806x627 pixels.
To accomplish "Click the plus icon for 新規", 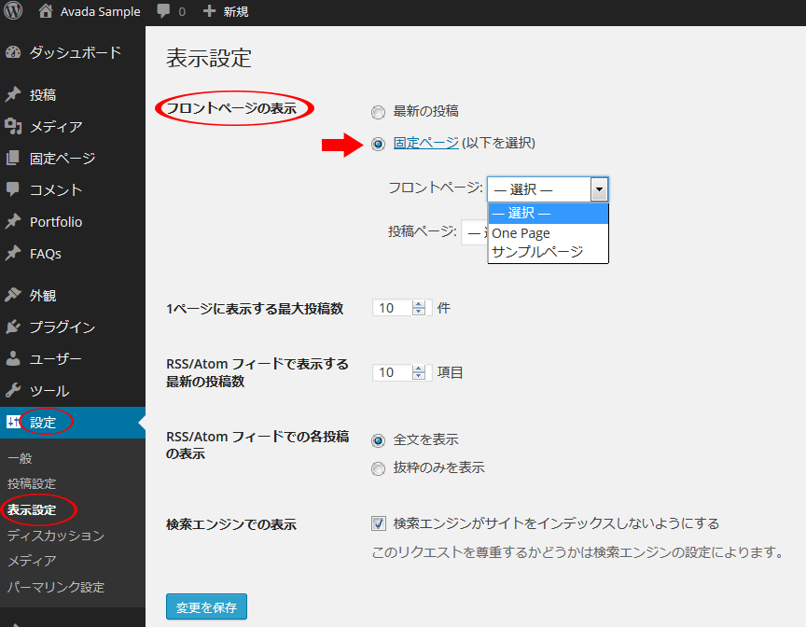I will tap(209, 12).
